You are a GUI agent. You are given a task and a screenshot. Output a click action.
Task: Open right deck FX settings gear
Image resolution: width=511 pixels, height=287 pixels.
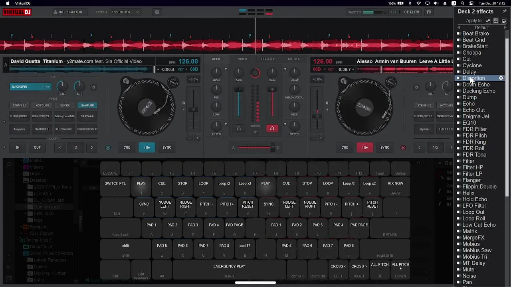[416, 87]
